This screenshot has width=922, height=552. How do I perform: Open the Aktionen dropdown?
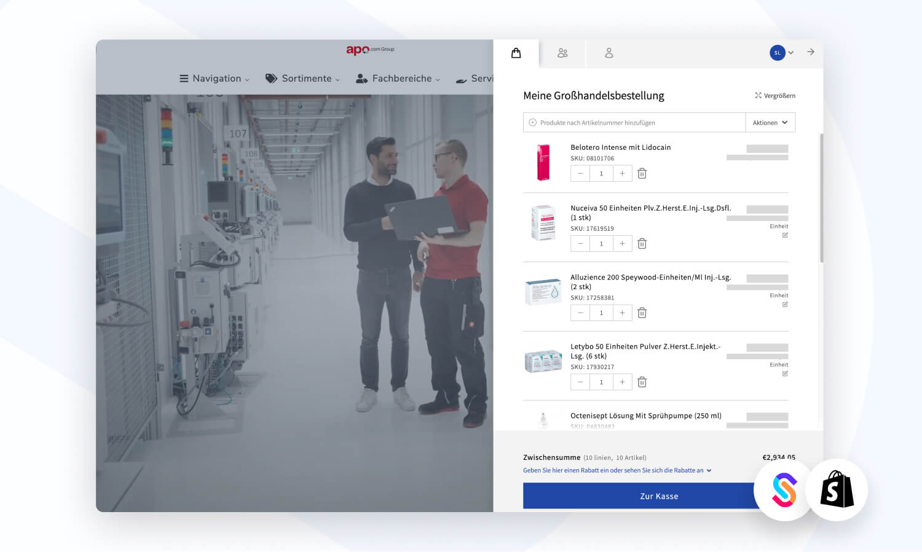click(770, 123)
